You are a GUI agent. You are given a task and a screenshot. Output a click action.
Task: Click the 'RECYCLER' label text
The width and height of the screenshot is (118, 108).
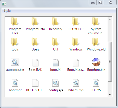pyautogui.click(x=76, y=29)
